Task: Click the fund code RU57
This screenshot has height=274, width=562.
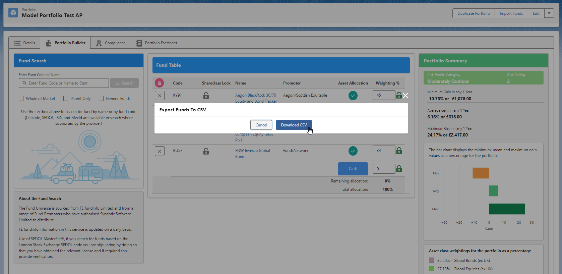Action: (x=178, y=151)
